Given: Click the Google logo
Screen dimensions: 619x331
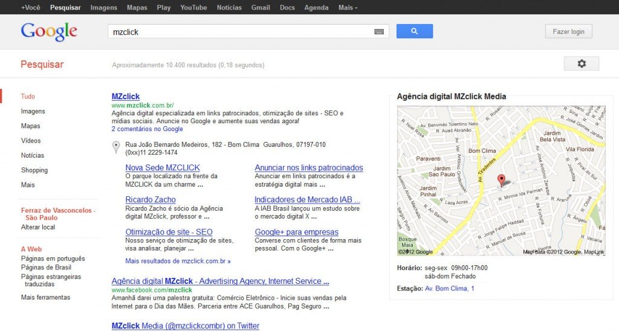Looking at the screenshot, I should [49, 31].
